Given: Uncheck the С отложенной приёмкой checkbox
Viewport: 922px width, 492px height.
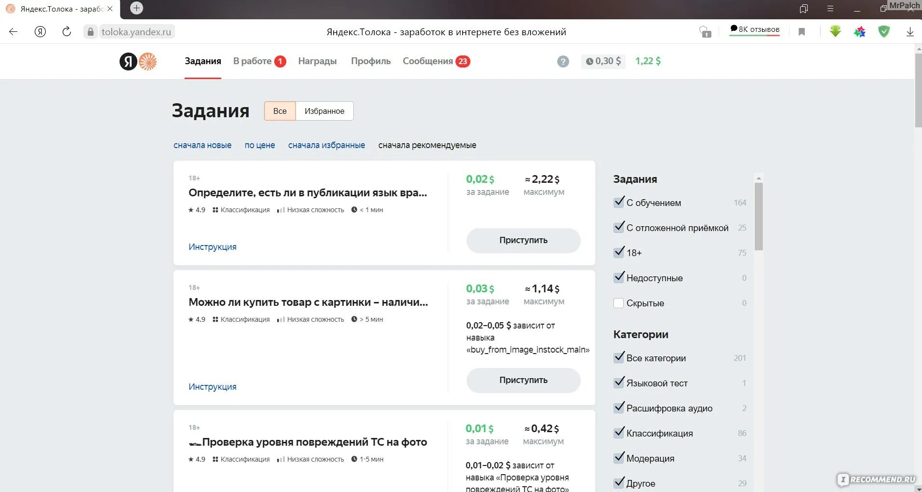Looking at the screenshot, I should click(x=619, y=228).
